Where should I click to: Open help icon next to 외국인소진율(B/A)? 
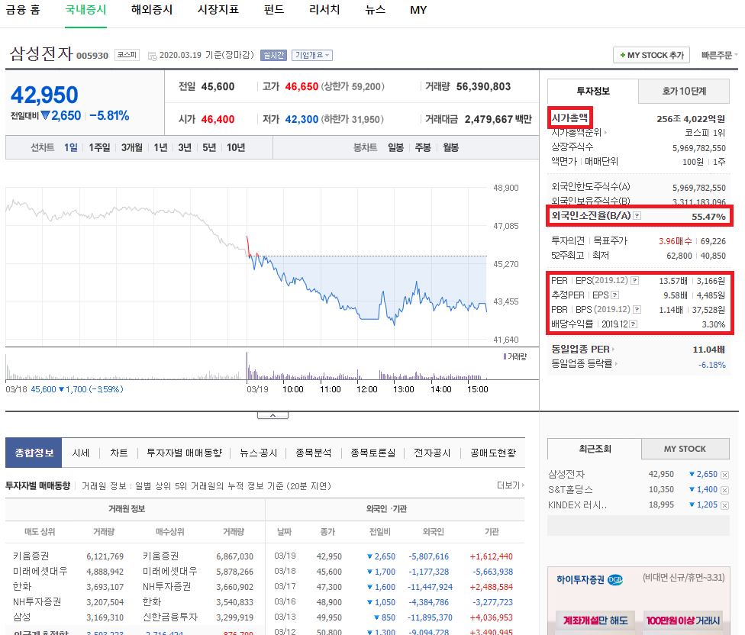pos(637,216)
